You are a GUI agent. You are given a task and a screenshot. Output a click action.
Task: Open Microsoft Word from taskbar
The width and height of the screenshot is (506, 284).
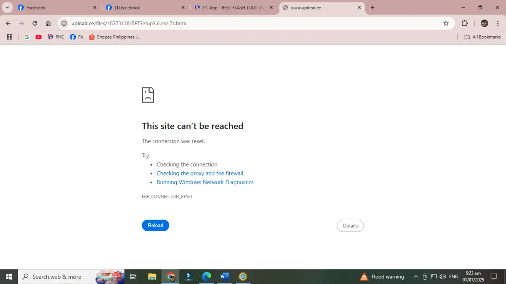tap(225, 277)
